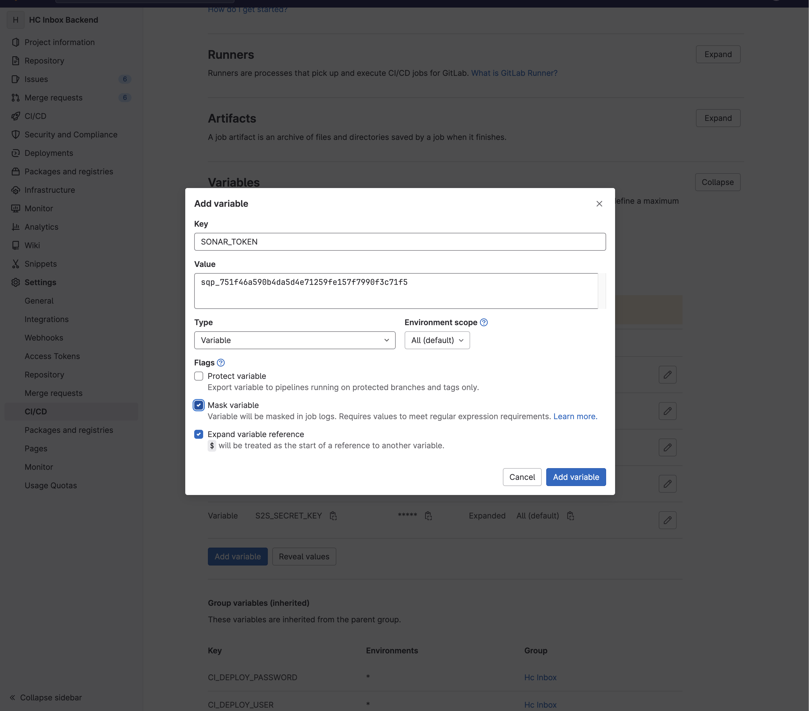Open Settings Packages and registries item
The image size is (809, 711).
(x=69, y=430)
